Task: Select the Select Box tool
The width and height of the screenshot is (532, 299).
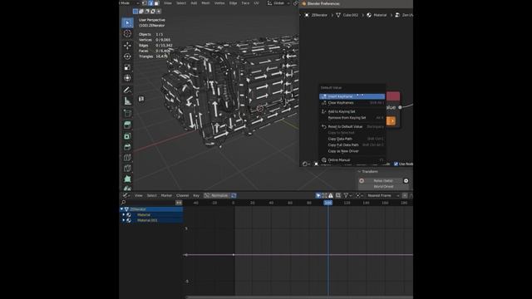Action: [127, 22]
